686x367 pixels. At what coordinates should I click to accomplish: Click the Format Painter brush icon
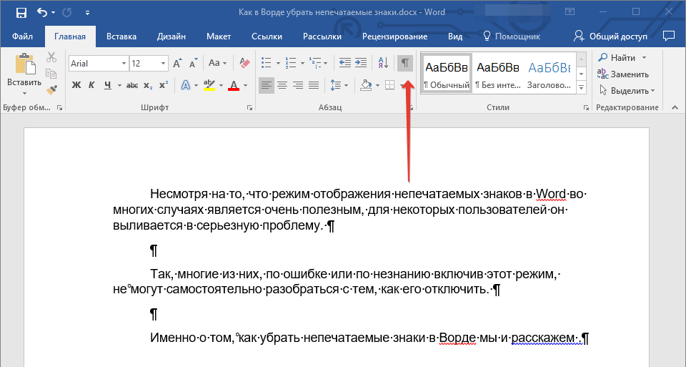point(51,90)
